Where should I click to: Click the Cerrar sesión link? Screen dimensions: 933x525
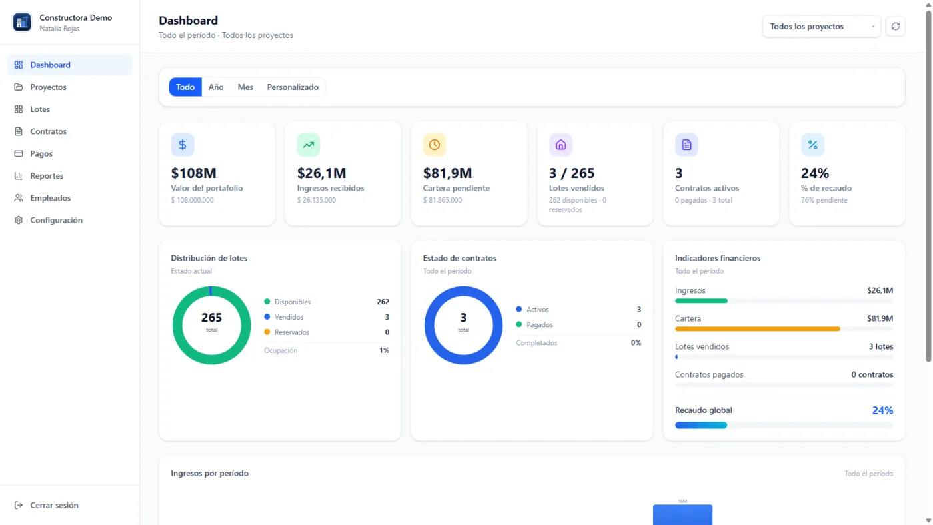click(x=70, y=506)
